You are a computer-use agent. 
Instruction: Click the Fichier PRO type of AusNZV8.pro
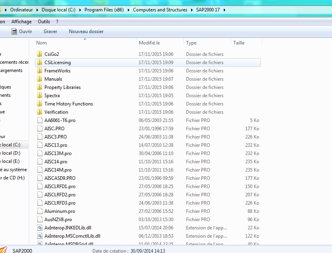tap(198, 219)
